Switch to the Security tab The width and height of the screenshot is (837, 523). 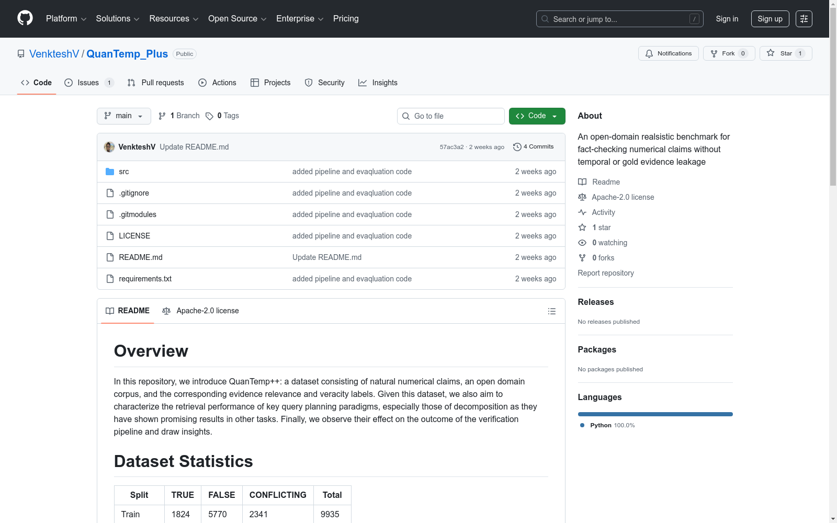[x=324, y=83]
